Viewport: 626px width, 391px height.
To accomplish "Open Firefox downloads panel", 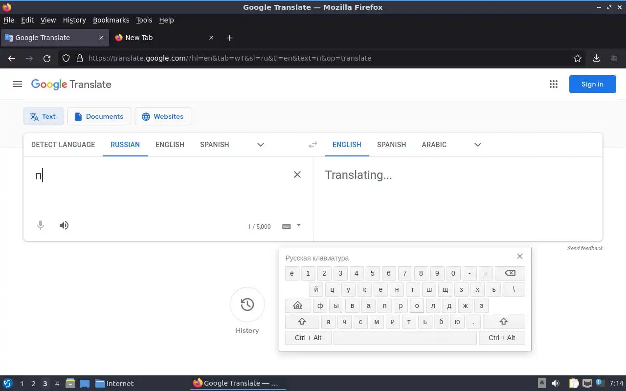I will [x=596, y=58].
